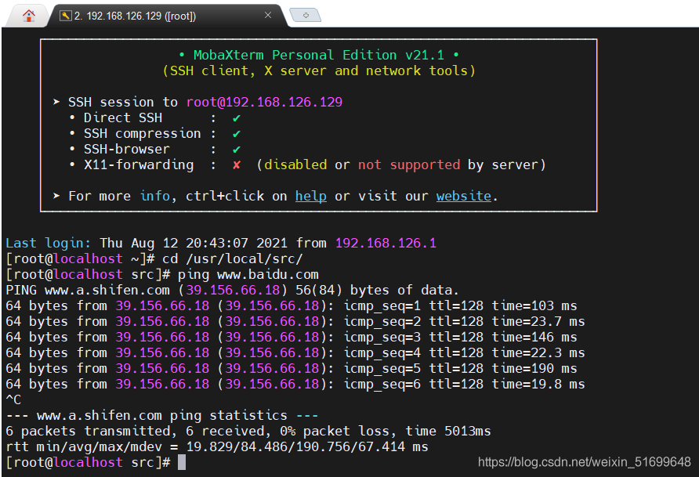Click the SSH key icon on session tab
The width and height of the screenshot is (699, 477).
[x=67, y=14]
